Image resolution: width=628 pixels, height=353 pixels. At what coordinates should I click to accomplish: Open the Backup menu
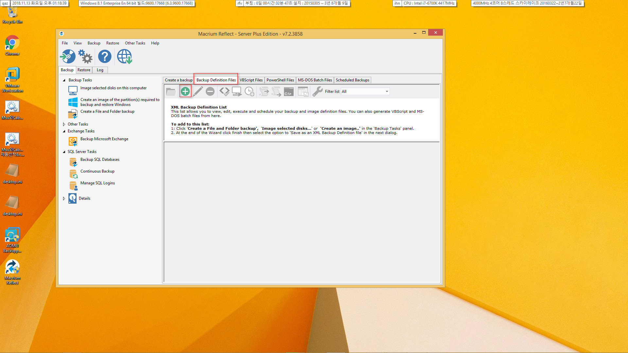94,43
